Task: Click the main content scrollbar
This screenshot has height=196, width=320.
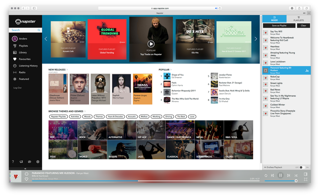Action: click(x=261, y=90)
